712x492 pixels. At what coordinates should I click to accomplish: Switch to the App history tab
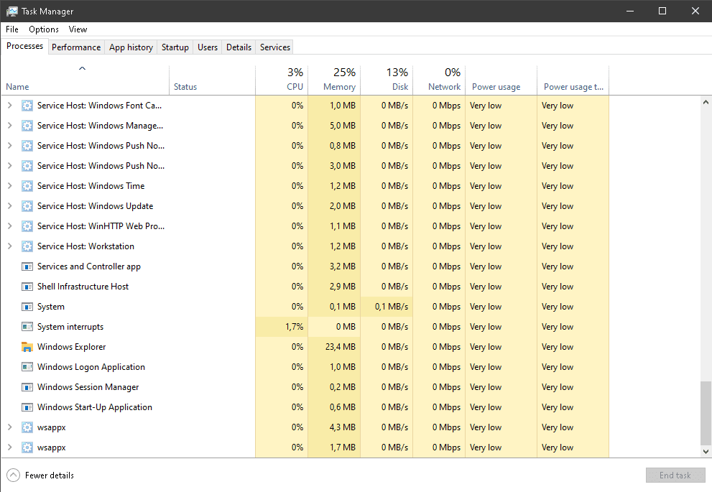[131, 47]
